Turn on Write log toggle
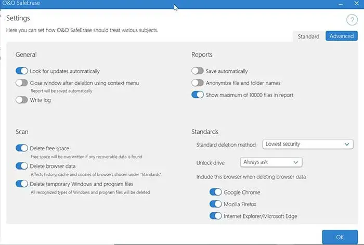This screenshot has height=245, width=364. [x=21, y=100]
